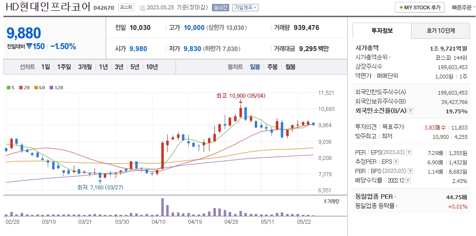Viewport: 476px width, 236px height.
Task: Select the 1주일 line chart
Action: [x=64, y=67]
